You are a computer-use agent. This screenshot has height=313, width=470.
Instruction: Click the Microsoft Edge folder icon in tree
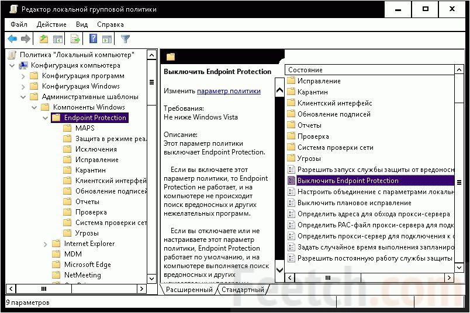coord(56,264)
